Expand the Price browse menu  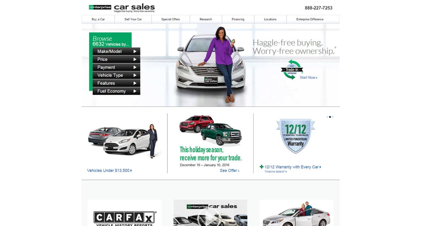[x=117, y=59]
